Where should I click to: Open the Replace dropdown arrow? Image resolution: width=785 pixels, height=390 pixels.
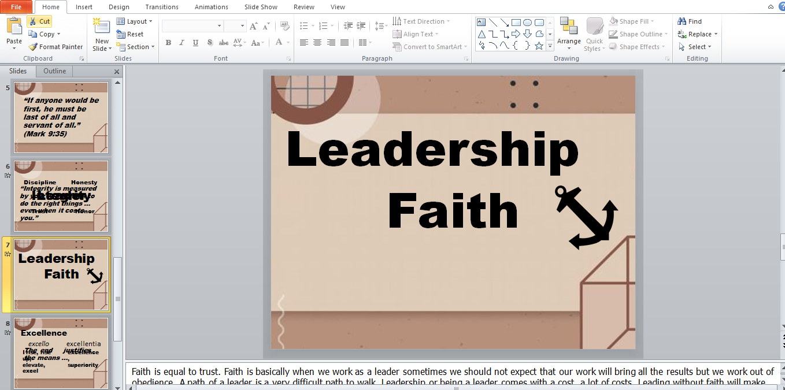[716, 34]
